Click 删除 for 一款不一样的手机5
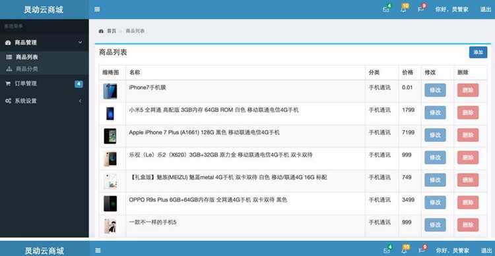The height and width of the screenshot is (256, 495). point(468,225)
